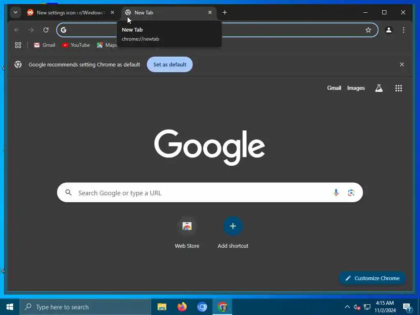The width and height of the screenshot is (420, 315).
Task: Open Google Lens image search icon
Action: [x=351, y=193]
